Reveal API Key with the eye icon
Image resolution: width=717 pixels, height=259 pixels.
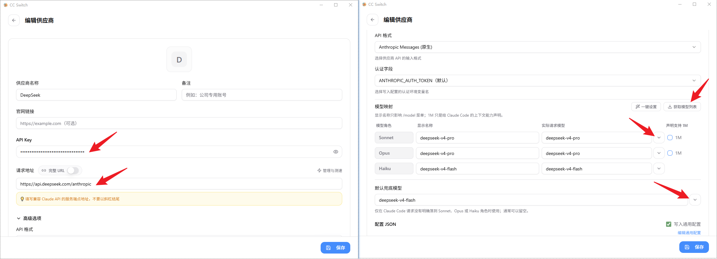pos(336,152)
